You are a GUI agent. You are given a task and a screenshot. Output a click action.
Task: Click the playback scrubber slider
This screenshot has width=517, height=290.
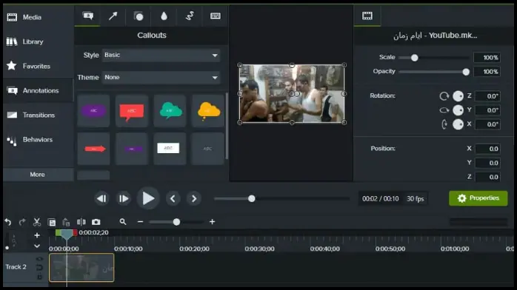(252, 198)
